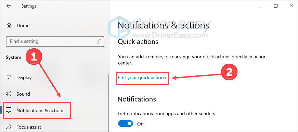Open Edit your quick actions link

coord(142,78)
